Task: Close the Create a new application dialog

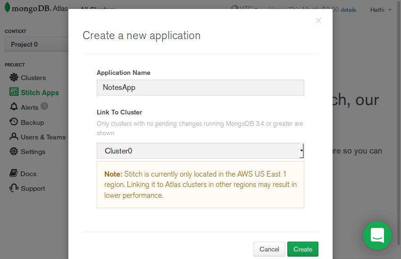Action: [318, 21]
